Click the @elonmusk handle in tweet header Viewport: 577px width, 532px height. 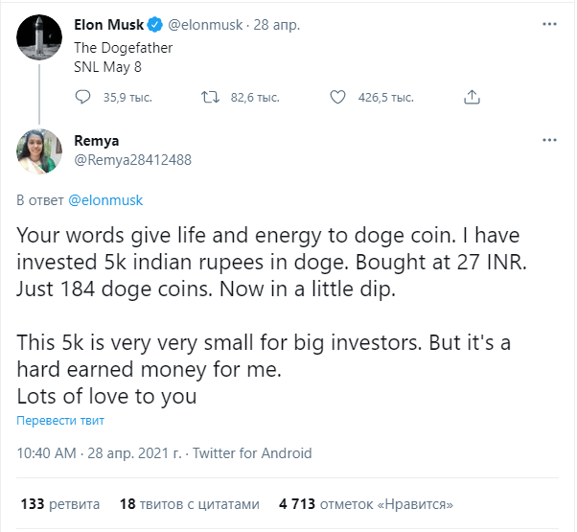[205, 25]
